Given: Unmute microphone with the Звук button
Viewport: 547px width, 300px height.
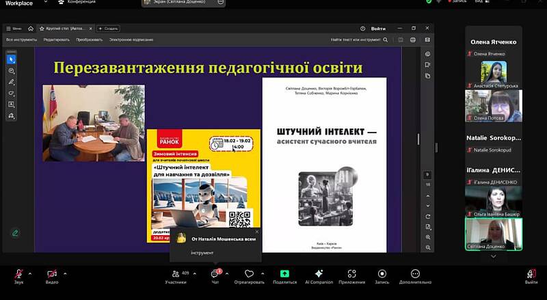Looking at the screenshot, I should pos(18,274).
